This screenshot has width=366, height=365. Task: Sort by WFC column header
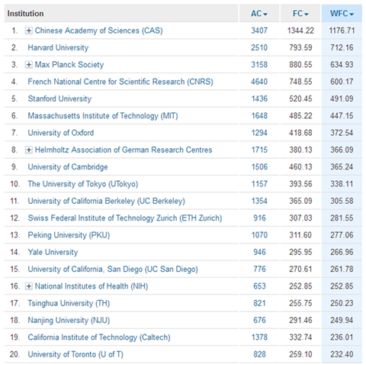(x=342, y=14)
